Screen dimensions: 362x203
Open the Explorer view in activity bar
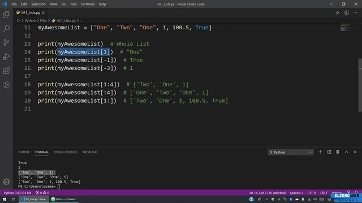(x=6, y=14)
